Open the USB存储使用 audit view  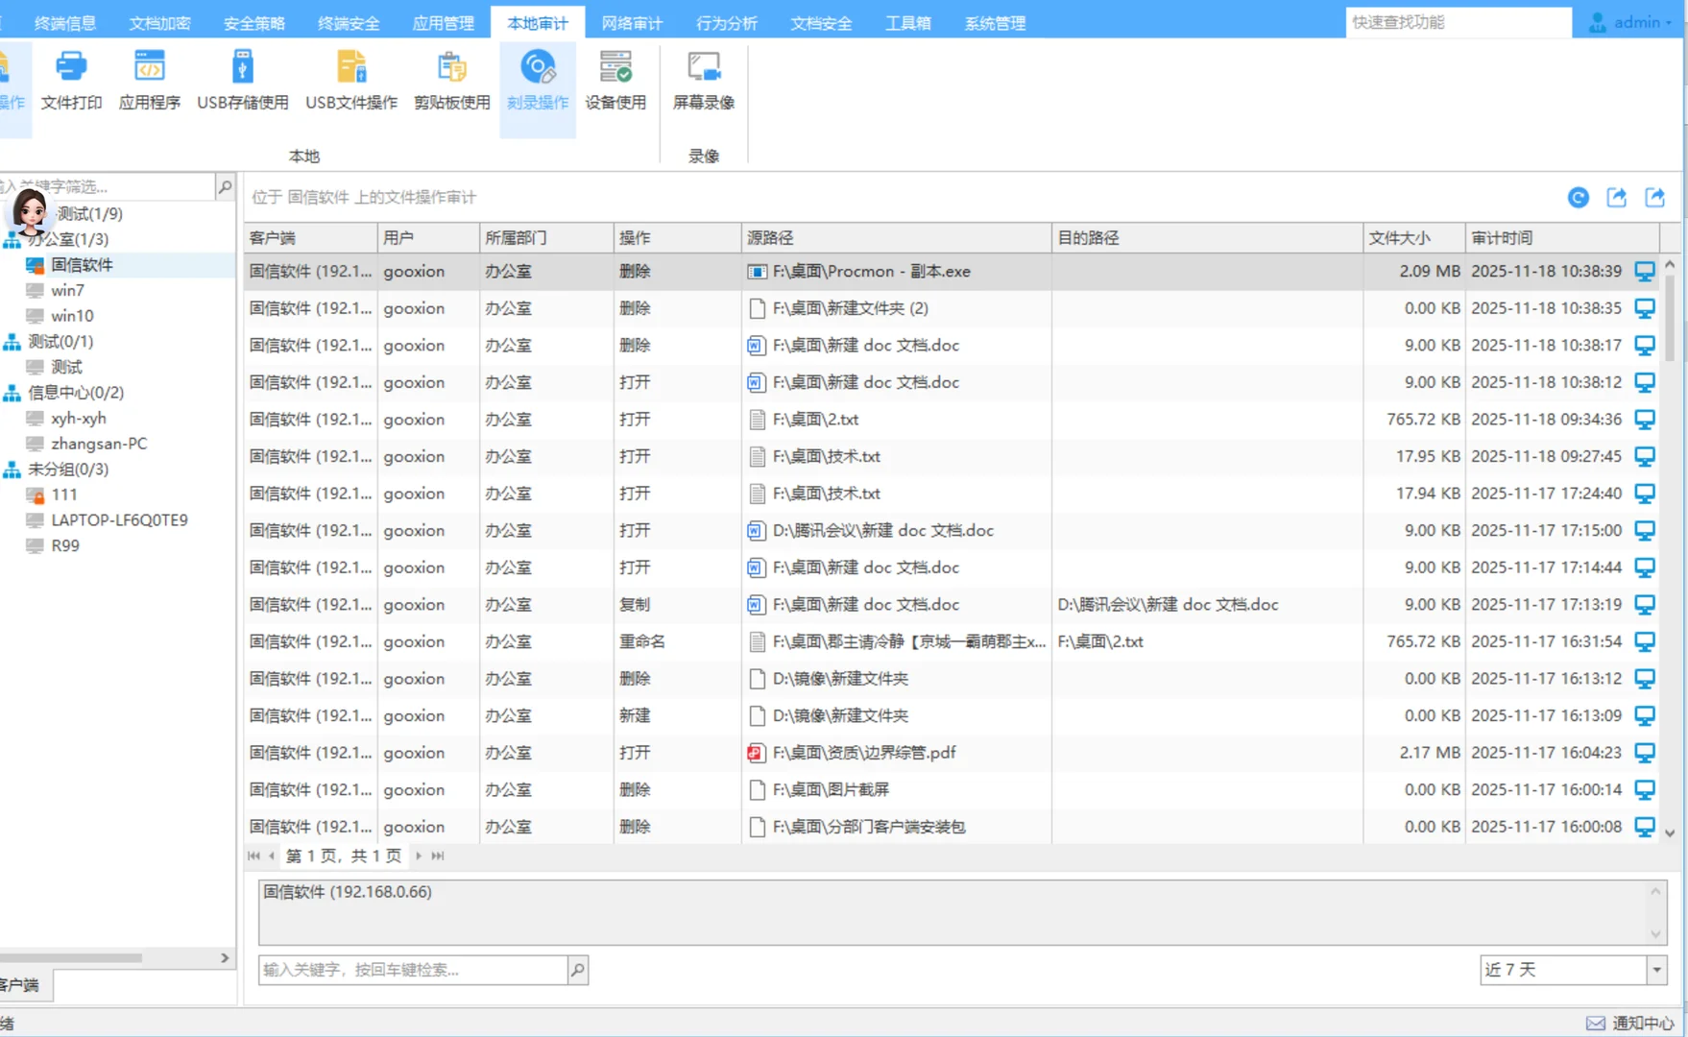[x=242, y=82]
